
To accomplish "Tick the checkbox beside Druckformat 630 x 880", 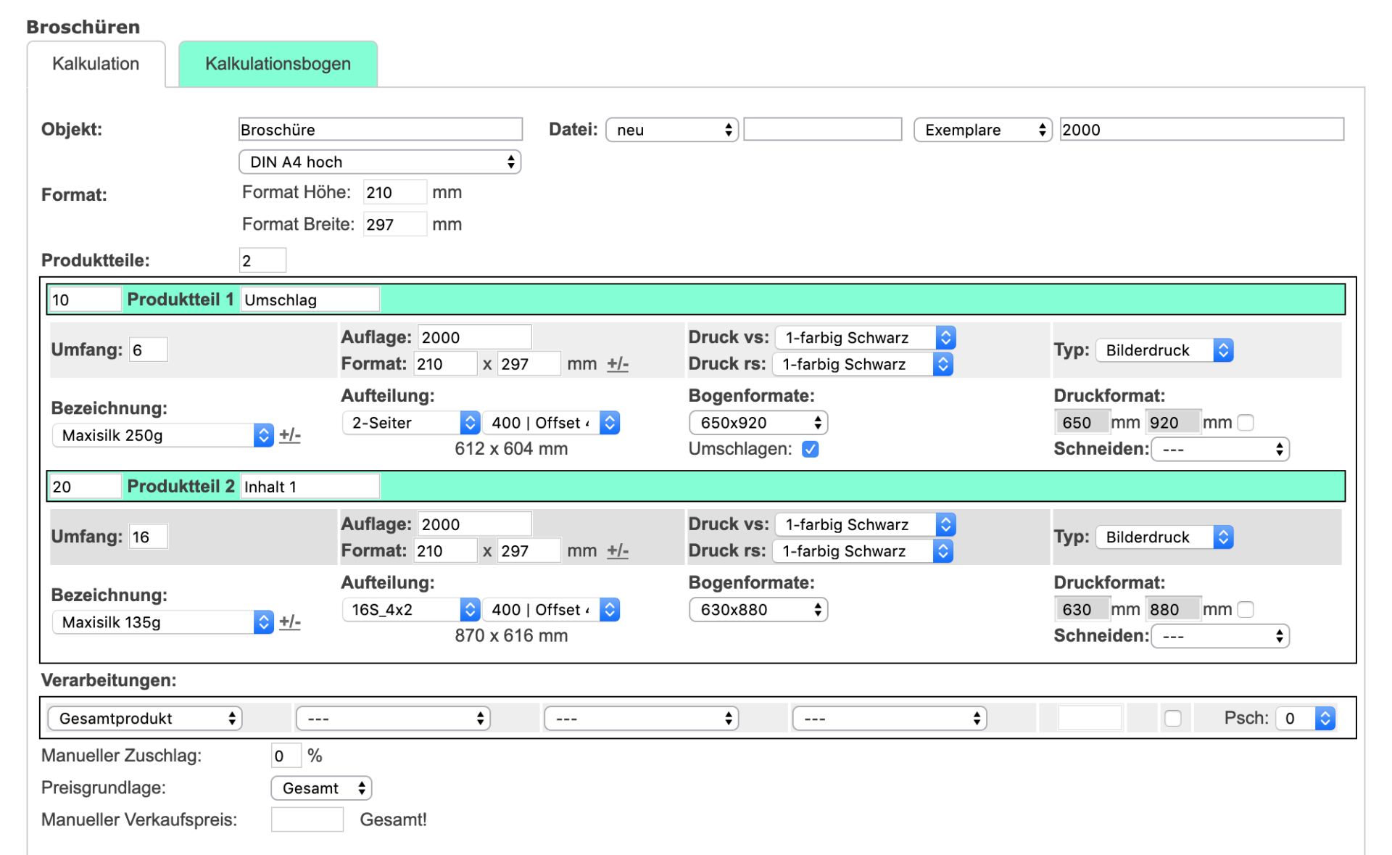I will pyautogui.click(x=1246, y=609).
